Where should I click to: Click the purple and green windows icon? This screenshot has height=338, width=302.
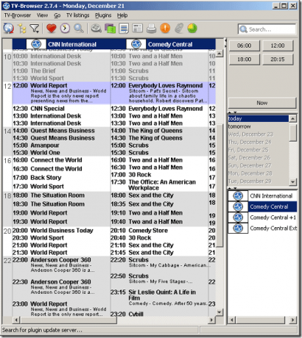click(110, 29)
